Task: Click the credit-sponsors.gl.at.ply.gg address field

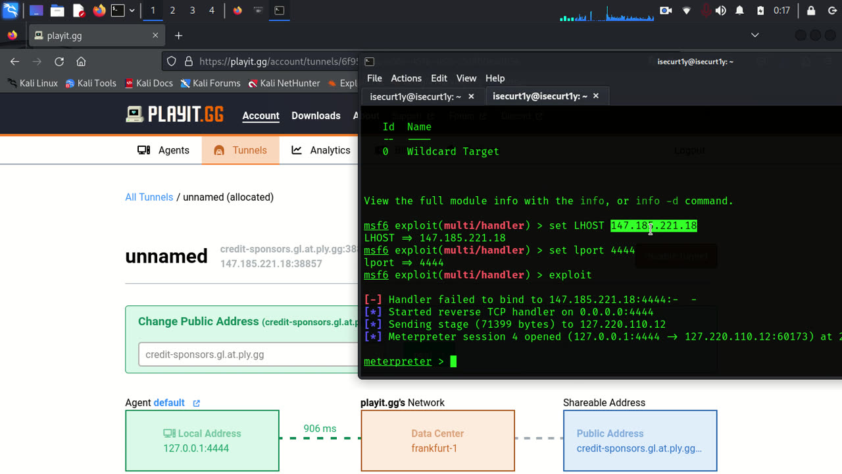Action: click(x=249, y=354)
